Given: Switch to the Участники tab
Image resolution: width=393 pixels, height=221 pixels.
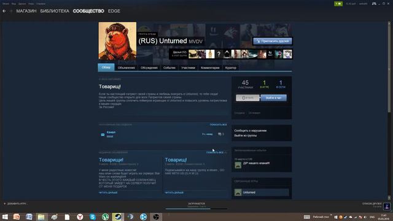Looking at the screenshot, I should tap(189, 68).
